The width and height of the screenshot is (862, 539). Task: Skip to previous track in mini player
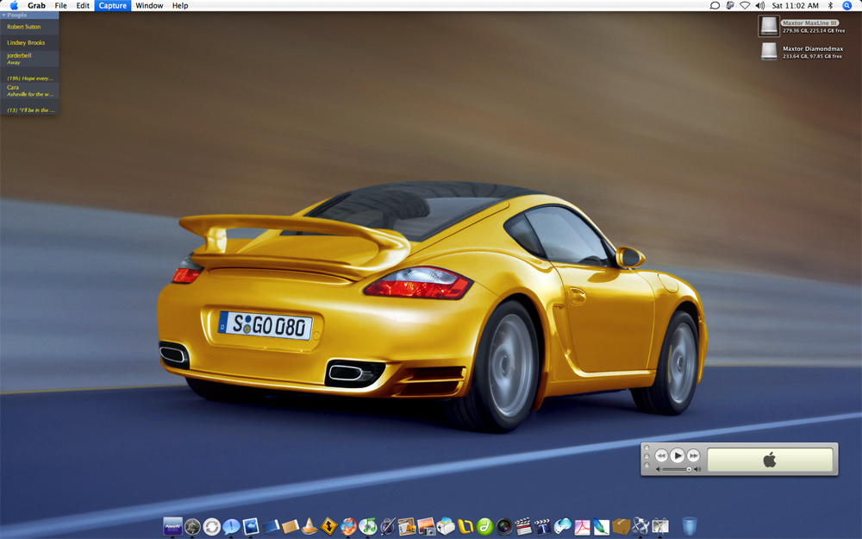tap(661, 455)
